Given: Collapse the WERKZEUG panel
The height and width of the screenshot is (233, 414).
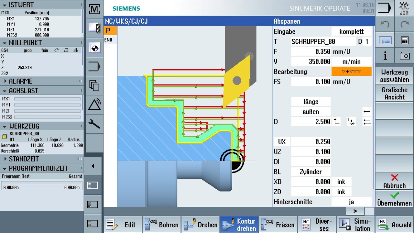Looking at the screenshot, I should 5,126.
